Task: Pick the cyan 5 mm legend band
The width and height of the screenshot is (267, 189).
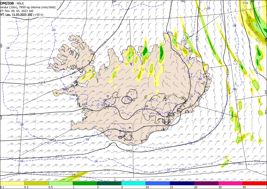Action: point(133,183)
